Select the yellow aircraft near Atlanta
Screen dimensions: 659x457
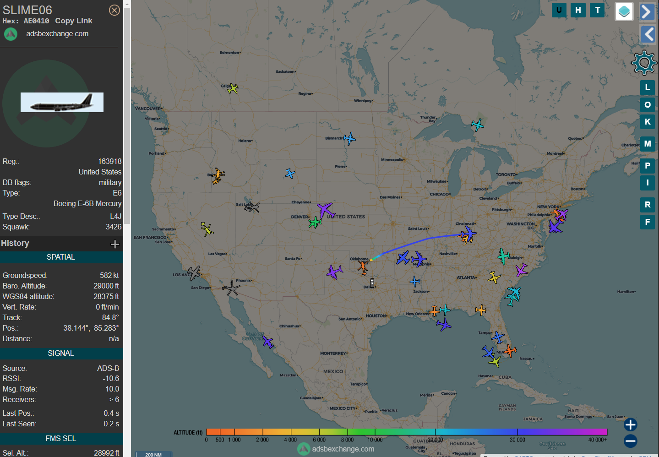(494, 277)
